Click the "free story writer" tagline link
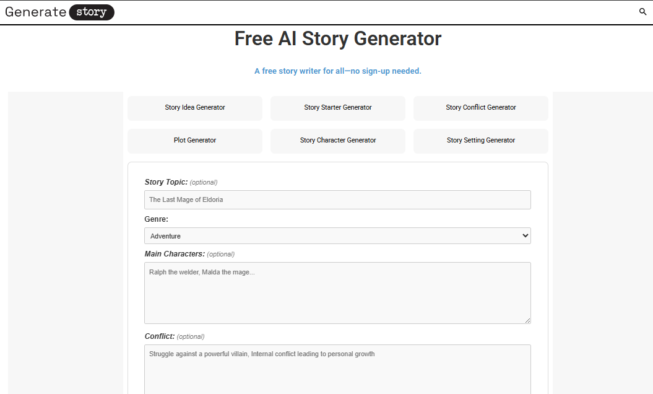Viewport: 653px width, 394px height. point(337,71)
